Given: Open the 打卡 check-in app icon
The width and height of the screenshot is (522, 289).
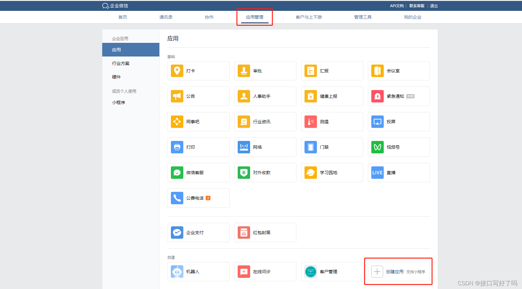Looking at the screenshot, I should pos(177,71).
